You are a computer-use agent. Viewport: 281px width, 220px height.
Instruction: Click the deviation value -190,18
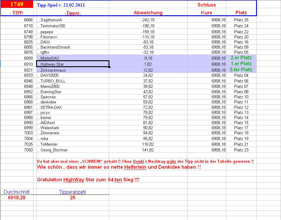point(148,26)
